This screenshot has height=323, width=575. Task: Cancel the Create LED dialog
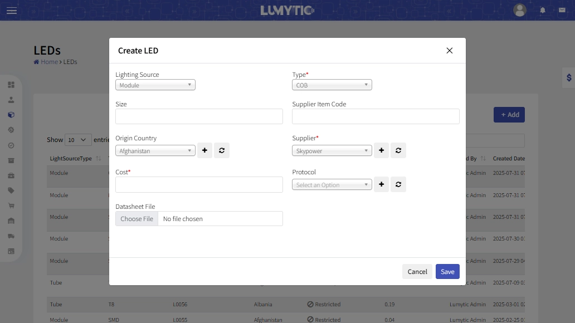tap(417, 272)
